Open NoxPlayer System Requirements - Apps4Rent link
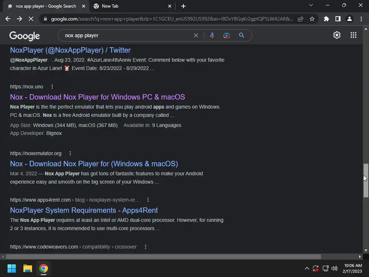 coord(84,210)
